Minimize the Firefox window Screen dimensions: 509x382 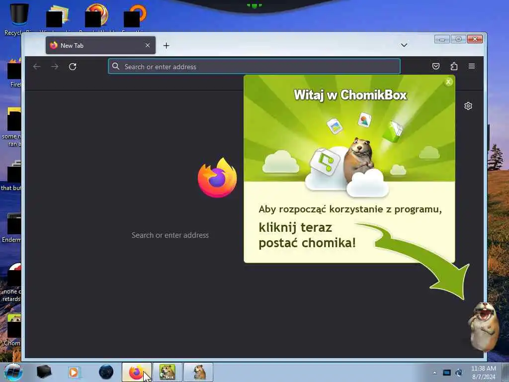pyautogui.click(x=442, y=39)
